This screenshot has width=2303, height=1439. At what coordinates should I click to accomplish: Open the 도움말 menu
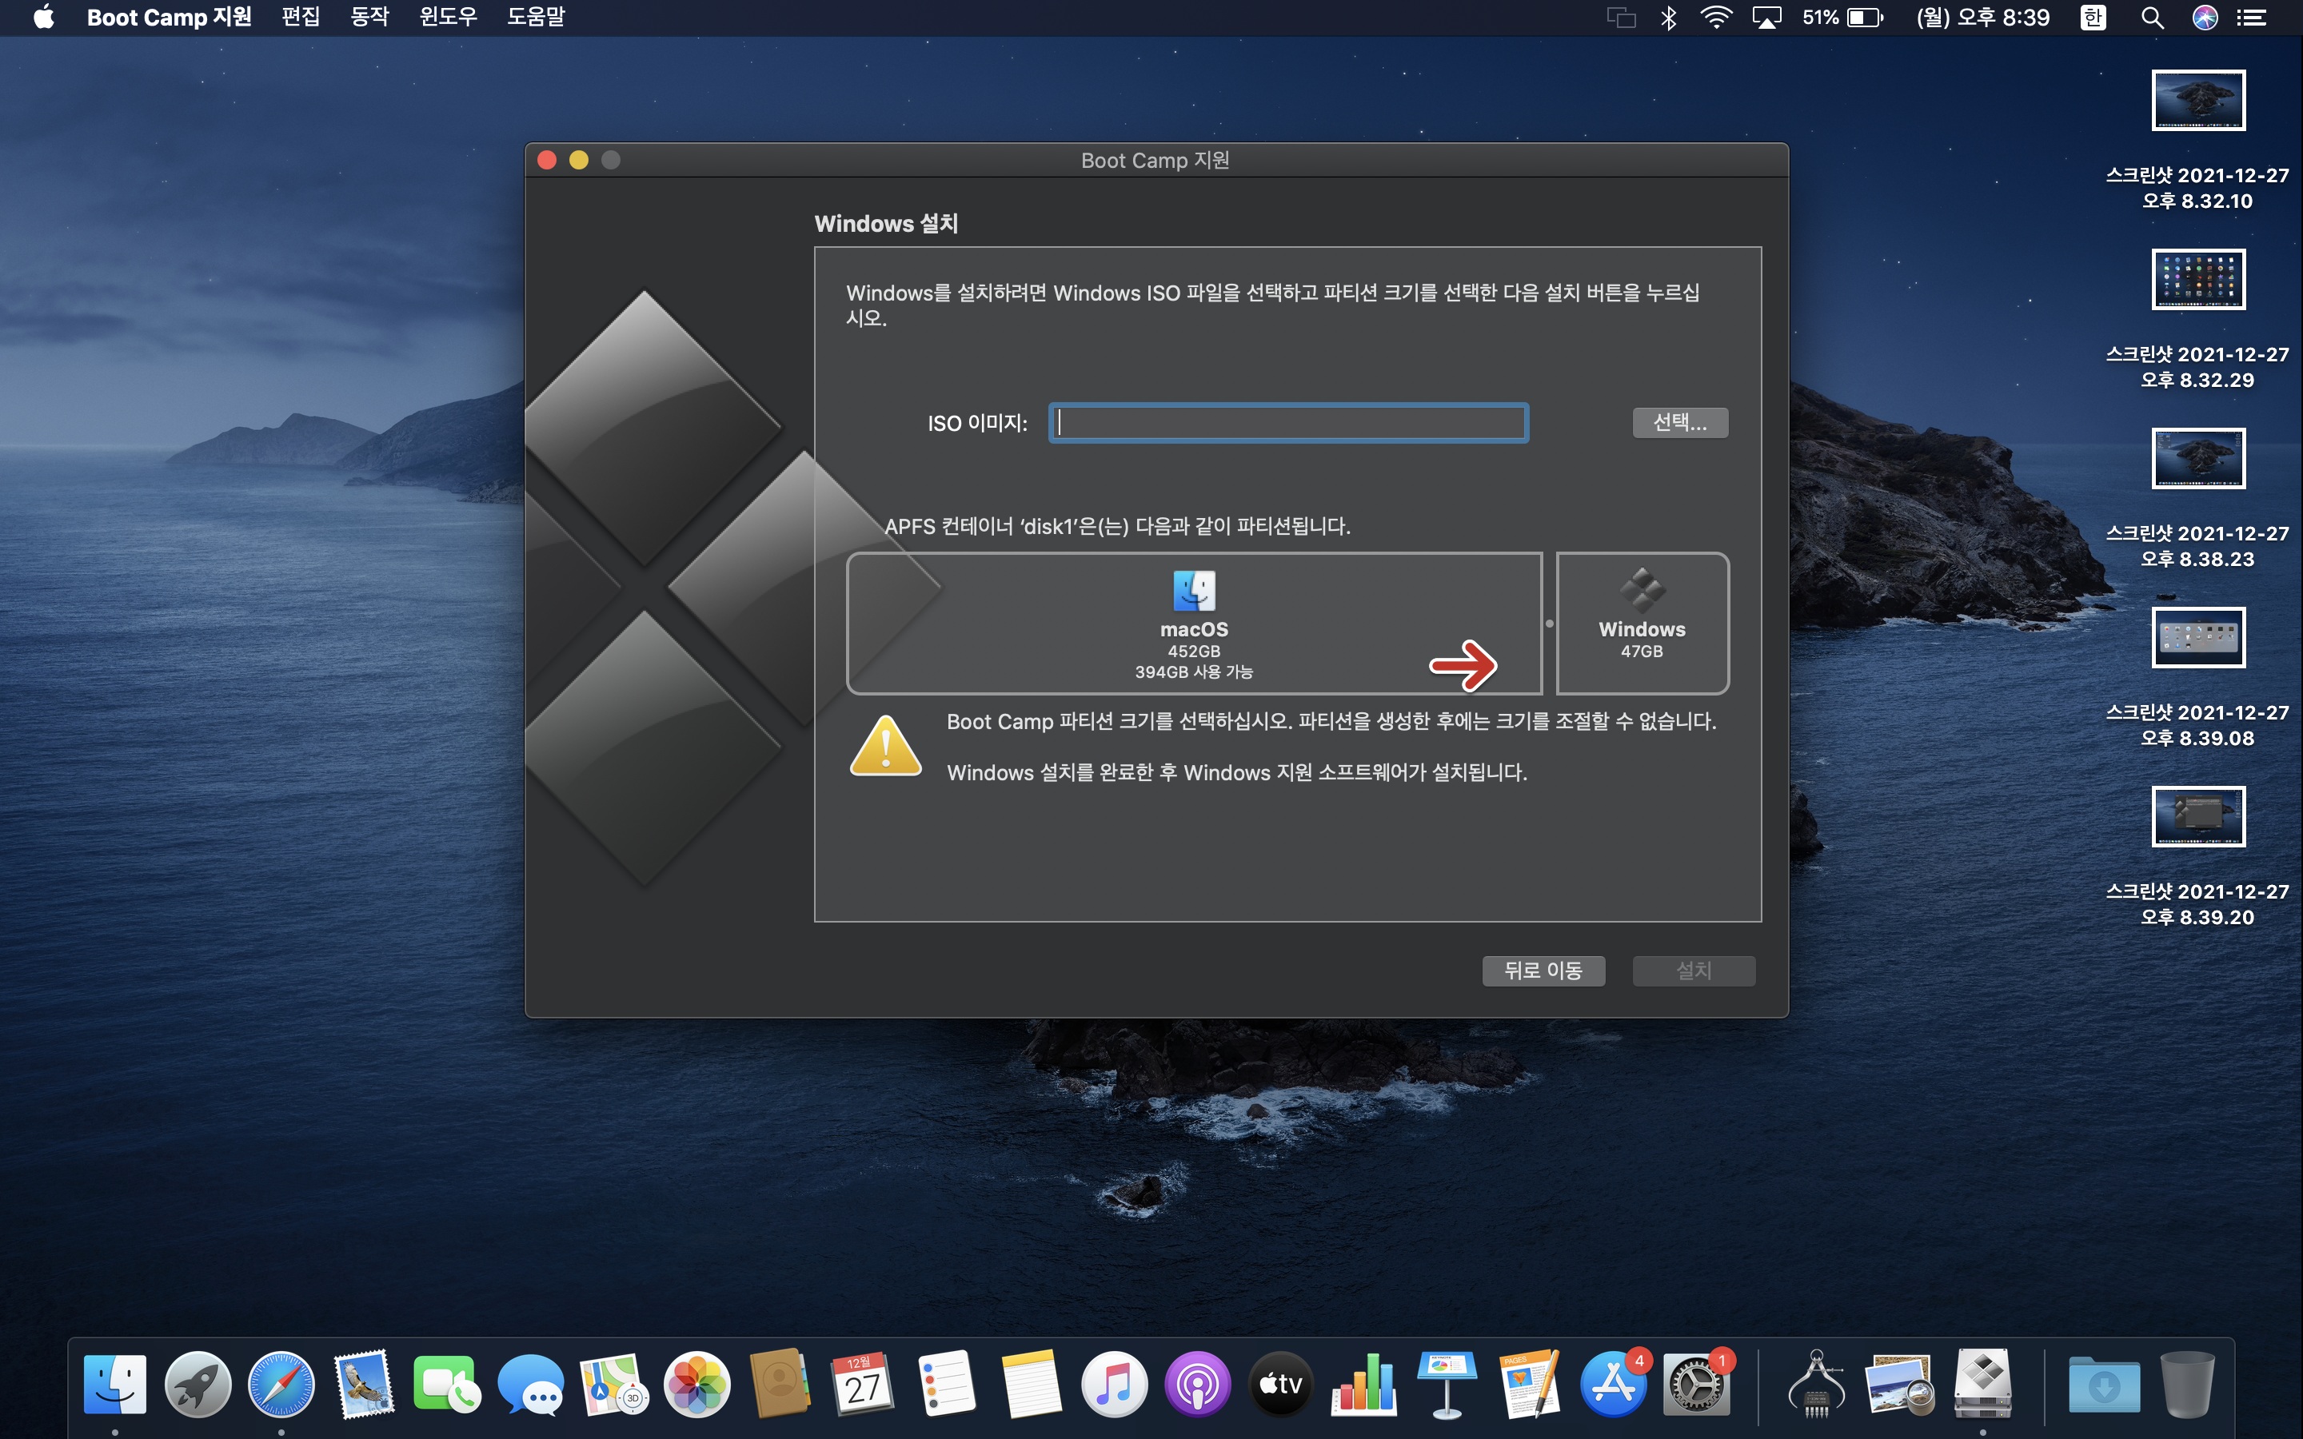[x=536, y=17]
